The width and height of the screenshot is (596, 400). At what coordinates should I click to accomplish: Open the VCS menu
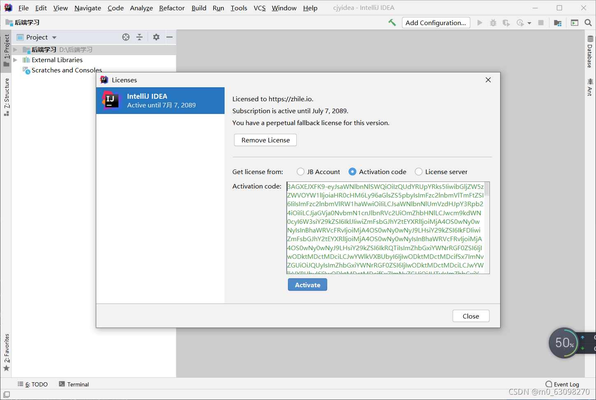(x=260, y=8)
